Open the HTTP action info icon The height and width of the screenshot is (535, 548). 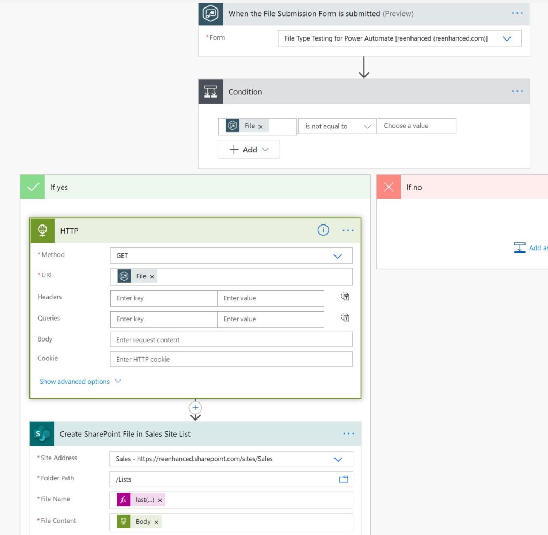(x=323, y=230)
